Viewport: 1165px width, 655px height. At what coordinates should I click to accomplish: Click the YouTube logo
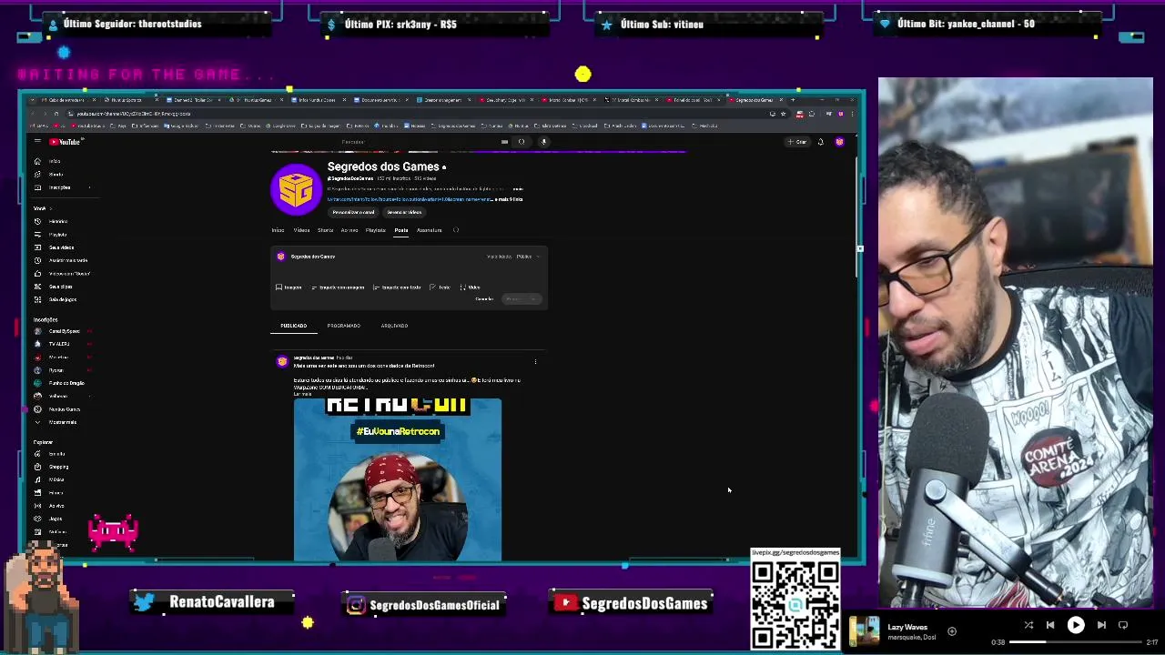coord(66,142)
